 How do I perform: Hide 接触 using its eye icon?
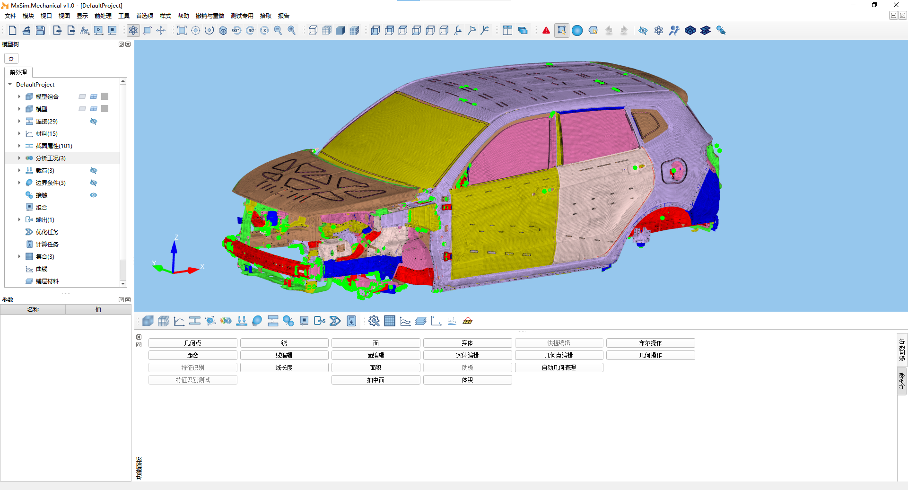[94, 195]
